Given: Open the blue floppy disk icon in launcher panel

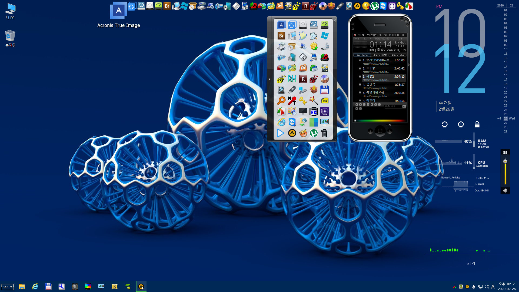Looking at the screenshot, I should (325, 90).
